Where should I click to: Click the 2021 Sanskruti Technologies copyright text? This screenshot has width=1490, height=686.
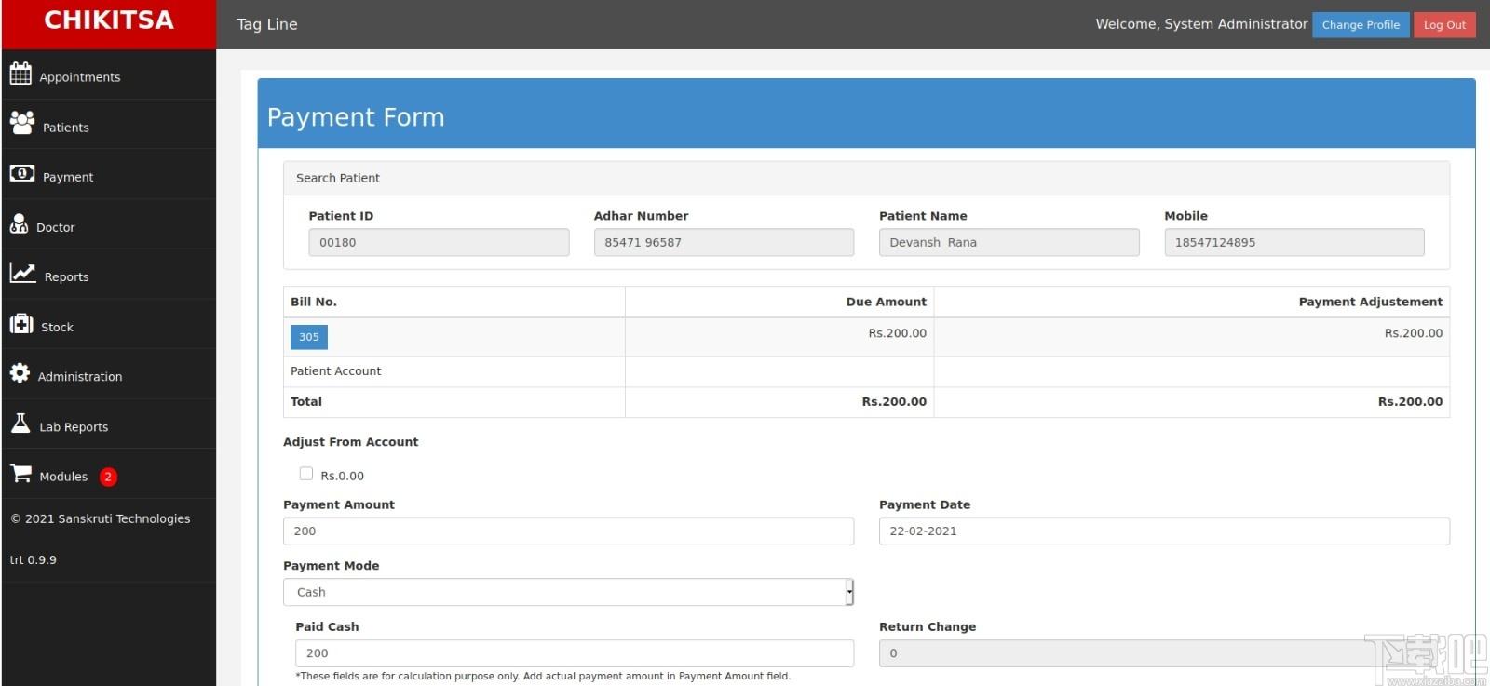pyautogui.click(x=101, y=518)
